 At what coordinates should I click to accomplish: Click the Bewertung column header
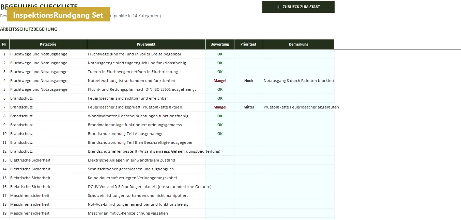[x=220, y=44]
